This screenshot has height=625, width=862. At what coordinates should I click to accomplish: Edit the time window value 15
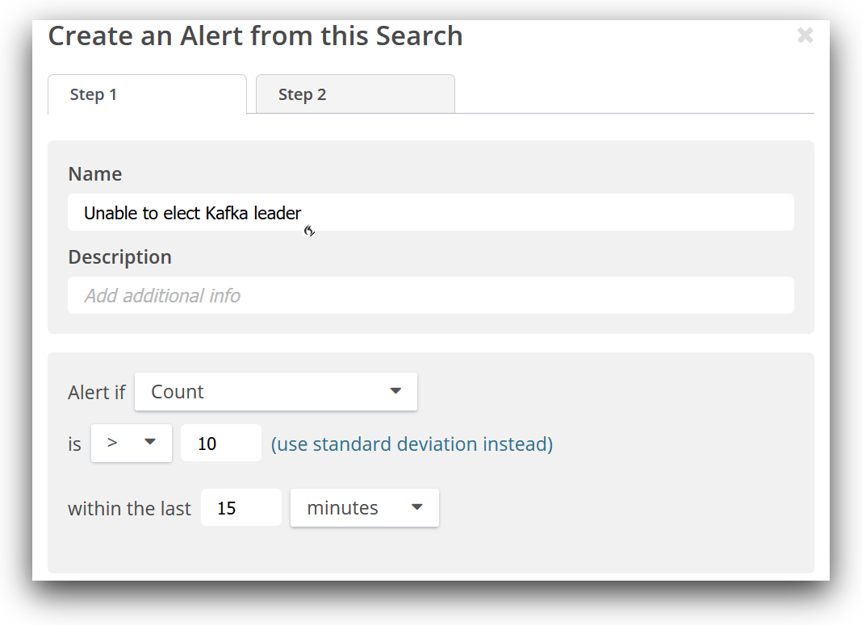(241, 508)
